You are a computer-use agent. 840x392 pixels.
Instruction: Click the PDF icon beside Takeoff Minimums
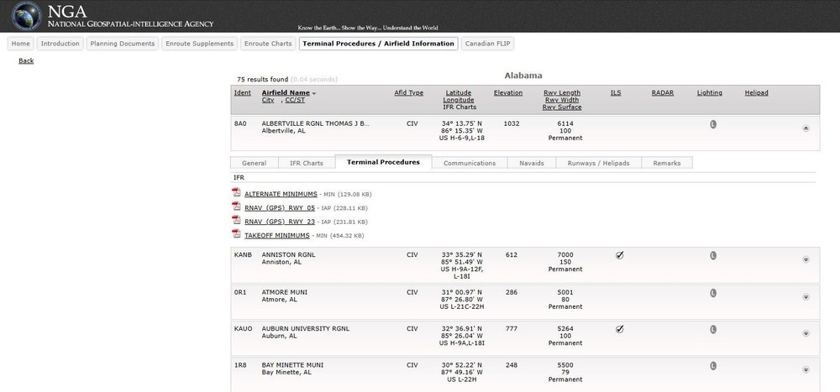pos(237,235)
